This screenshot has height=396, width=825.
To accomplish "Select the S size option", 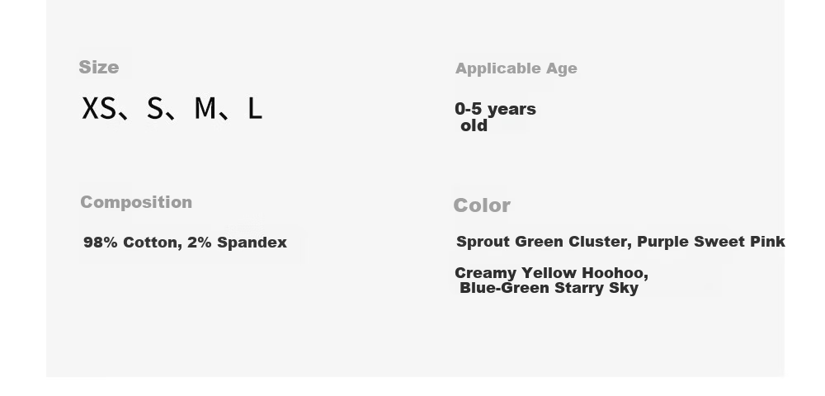I will [x=155, y=108].
